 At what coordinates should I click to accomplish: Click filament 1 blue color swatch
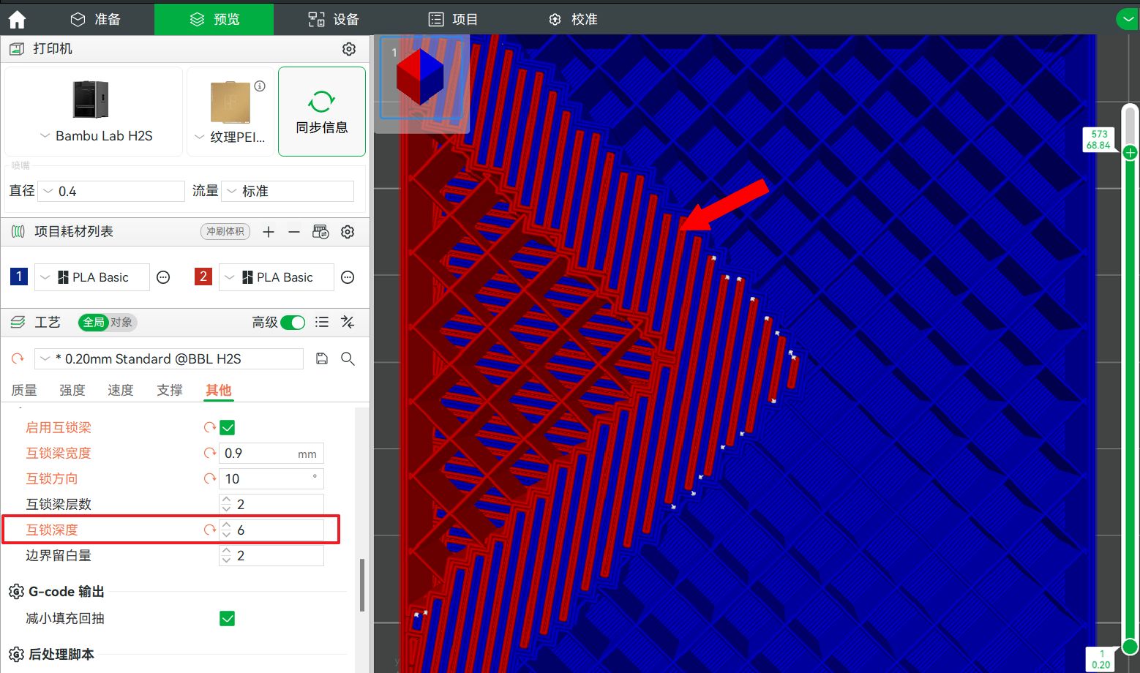point(19,277)
